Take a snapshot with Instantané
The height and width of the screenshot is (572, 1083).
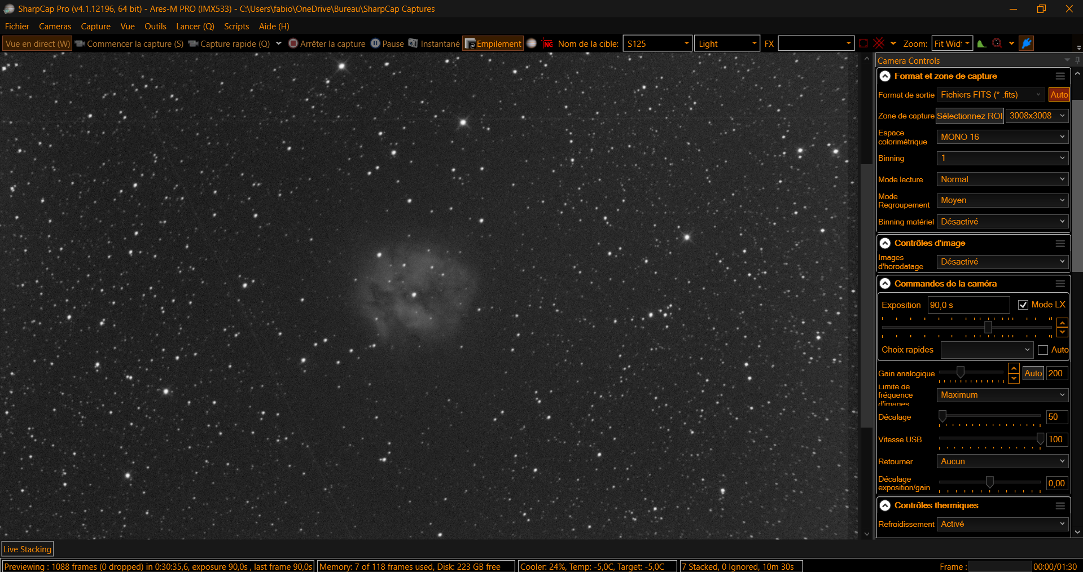[x=434, y=43]
